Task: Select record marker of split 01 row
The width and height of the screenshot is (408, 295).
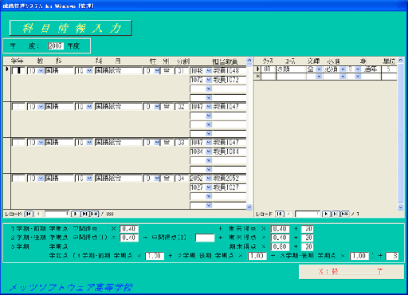Action: pos(7,84)
